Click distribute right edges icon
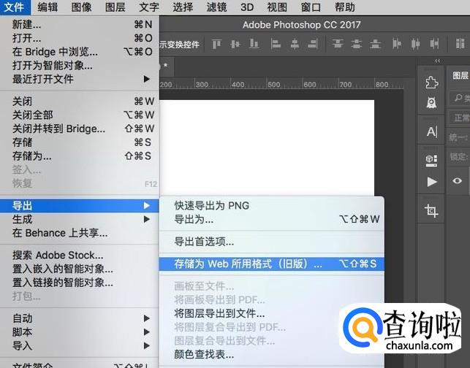 point(434,45)
